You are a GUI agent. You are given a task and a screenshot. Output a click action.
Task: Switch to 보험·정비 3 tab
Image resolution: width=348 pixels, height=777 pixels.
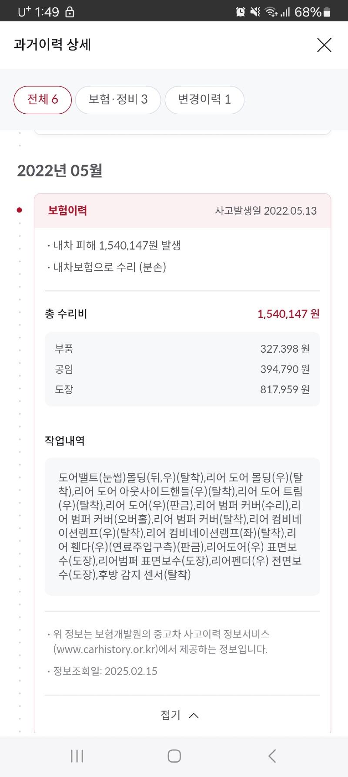(118, 100)
